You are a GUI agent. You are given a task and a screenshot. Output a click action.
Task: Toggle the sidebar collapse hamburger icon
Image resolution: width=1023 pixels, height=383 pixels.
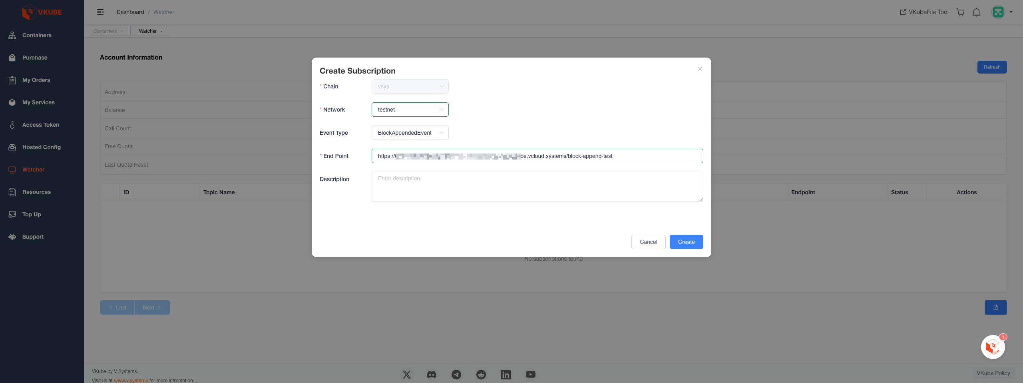[100, 12]
